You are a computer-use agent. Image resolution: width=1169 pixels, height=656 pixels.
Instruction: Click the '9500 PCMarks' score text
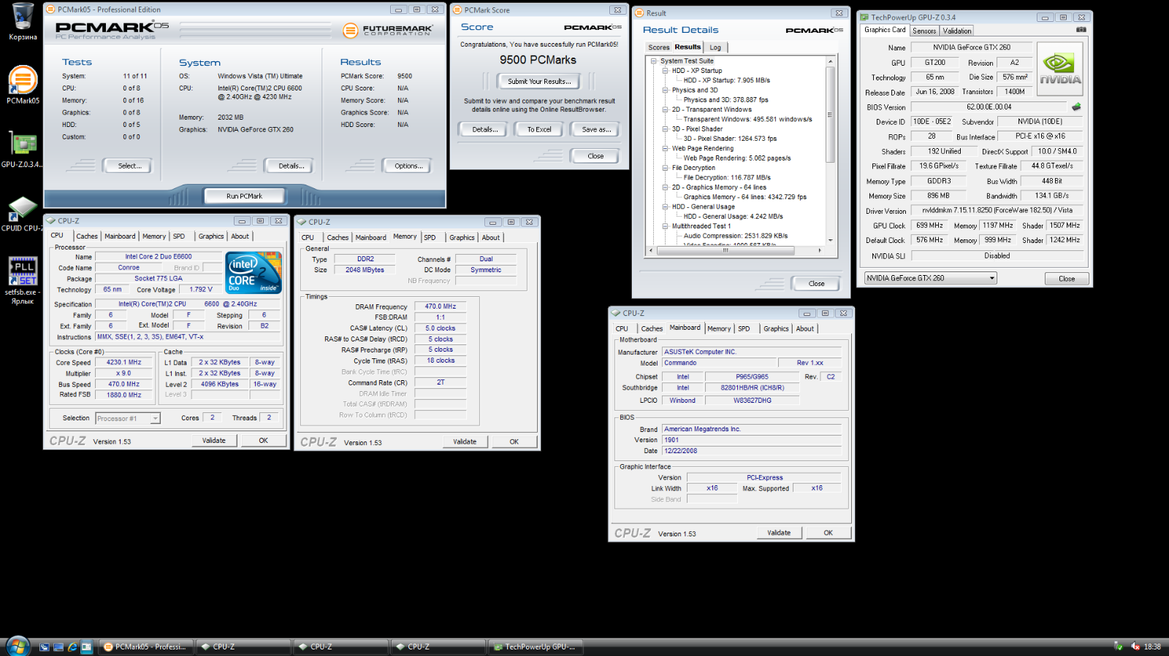538,60
